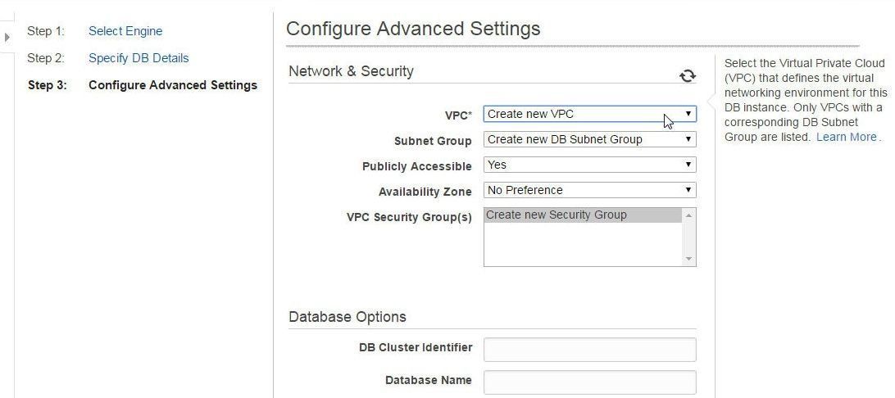The height and width of the screenshot is (398, 895).
Task: Open the Availability Zone dropdown
Action: (x=589, y=190)
